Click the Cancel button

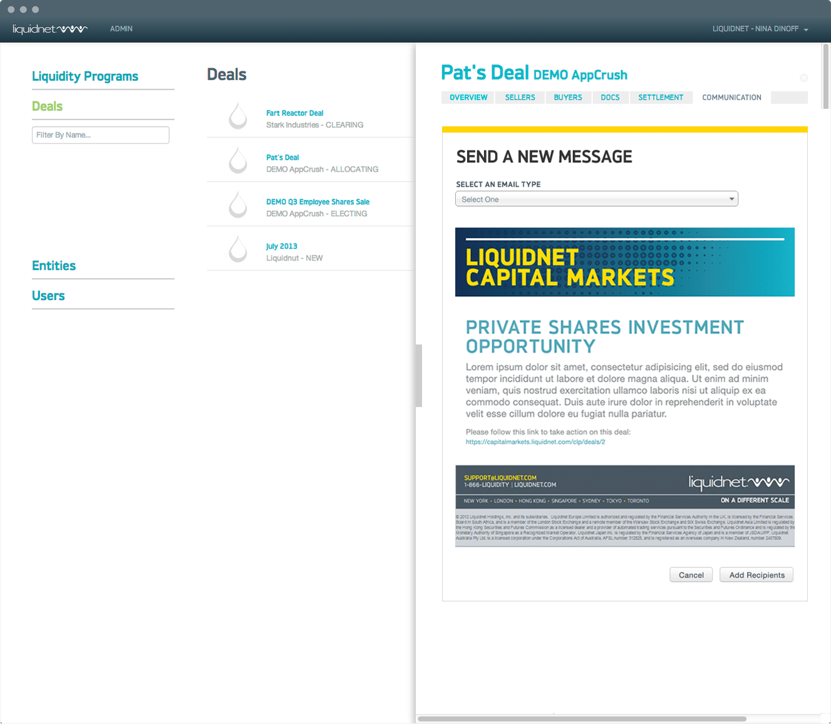click(691, 575)
